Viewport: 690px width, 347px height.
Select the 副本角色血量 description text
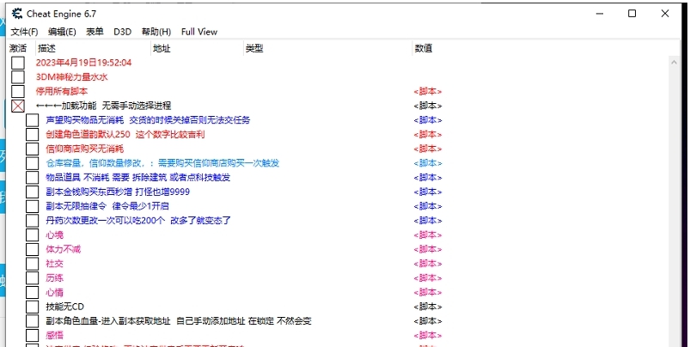coord(178,321)
